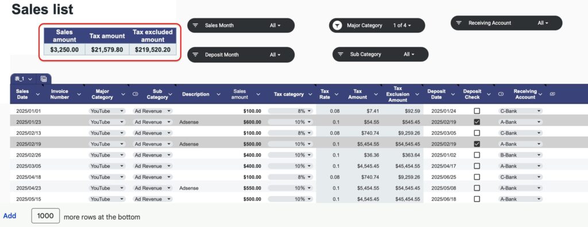Viewport: 588px width, 227px height.
Task: Click the 1000 rows input field
Action: pyautogui.click(x=45, y=216)
